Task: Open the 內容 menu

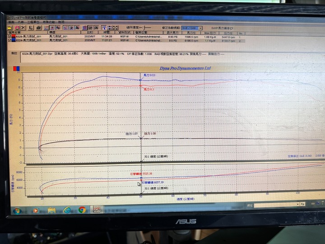Action: pos(20,22)
